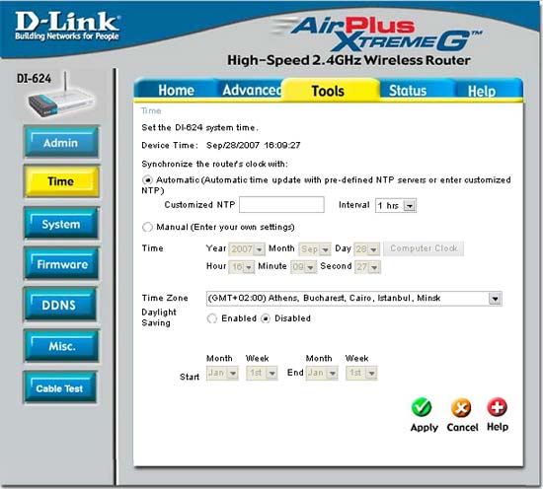Click the Customized NTP input field

281,205
